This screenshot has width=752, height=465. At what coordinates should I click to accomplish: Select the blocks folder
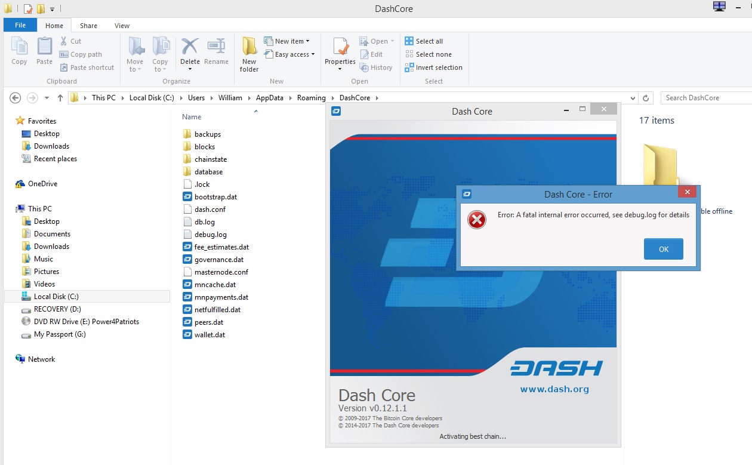point(205,147)
